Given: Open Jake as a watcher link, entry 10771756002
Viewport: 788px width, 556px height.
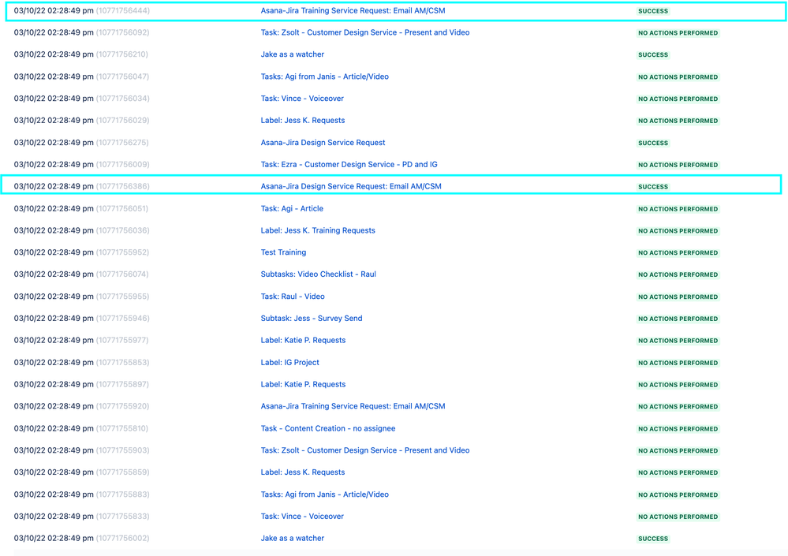Looking at the screenshot, I should 293,539.
